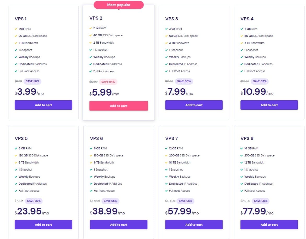Click Add to cart under VPS 8
Screen dimensions: 306x239
[x=269, y=224]
